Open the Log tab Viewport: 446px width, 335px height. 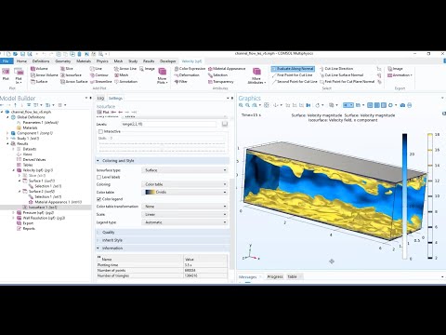pos(100,99)
